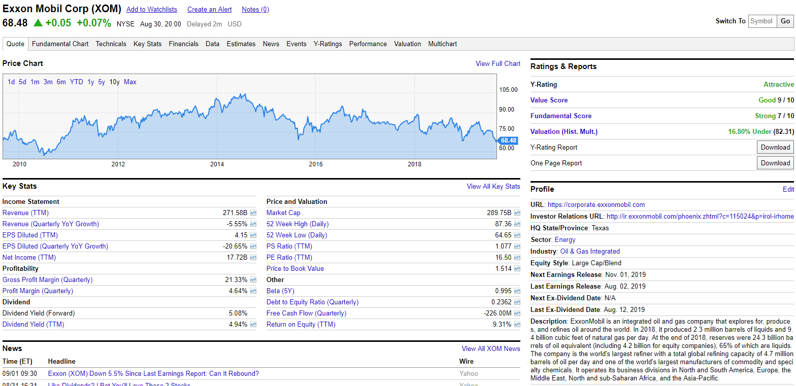Download the One Page Report
This screenshot has width=796, height=386.
(x=775, y=163)
